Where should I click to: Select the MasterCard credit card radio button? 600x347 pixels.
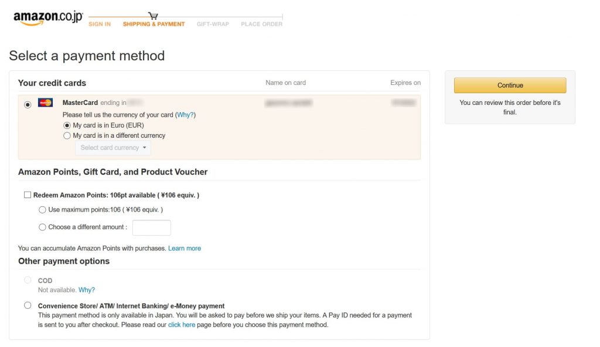pos(28,104)
